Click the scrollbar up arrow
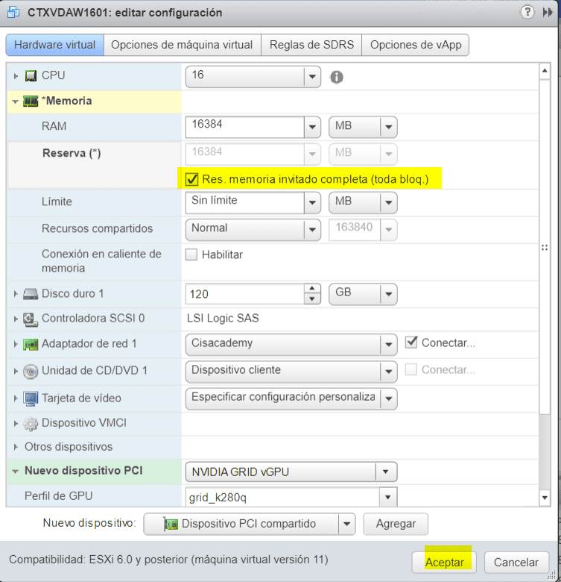Screen dimensions: 561x582 pos(545,71)
